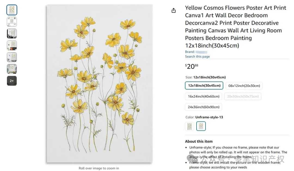Select the Unframe-style-13 color swatch
Screen dimensions: 294x171
tap(201, 126)
